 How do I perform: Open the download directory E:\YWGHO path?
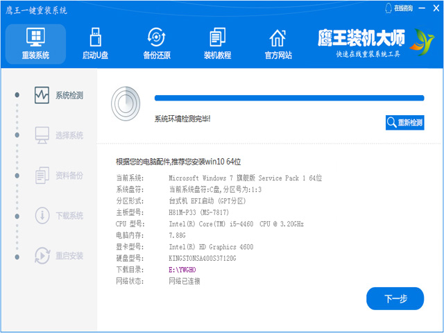tap(182, 269)
